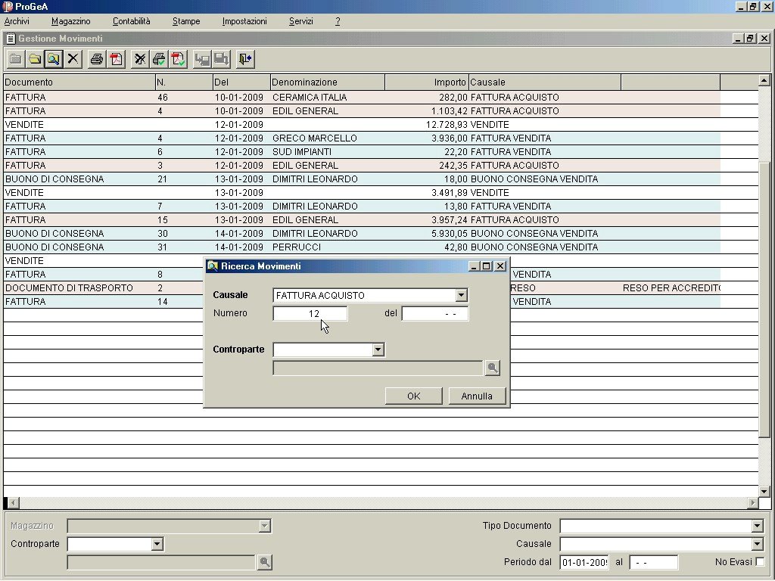Click the amount 12.728,93 in the table
Screen dimensions: 775x581
447,125
